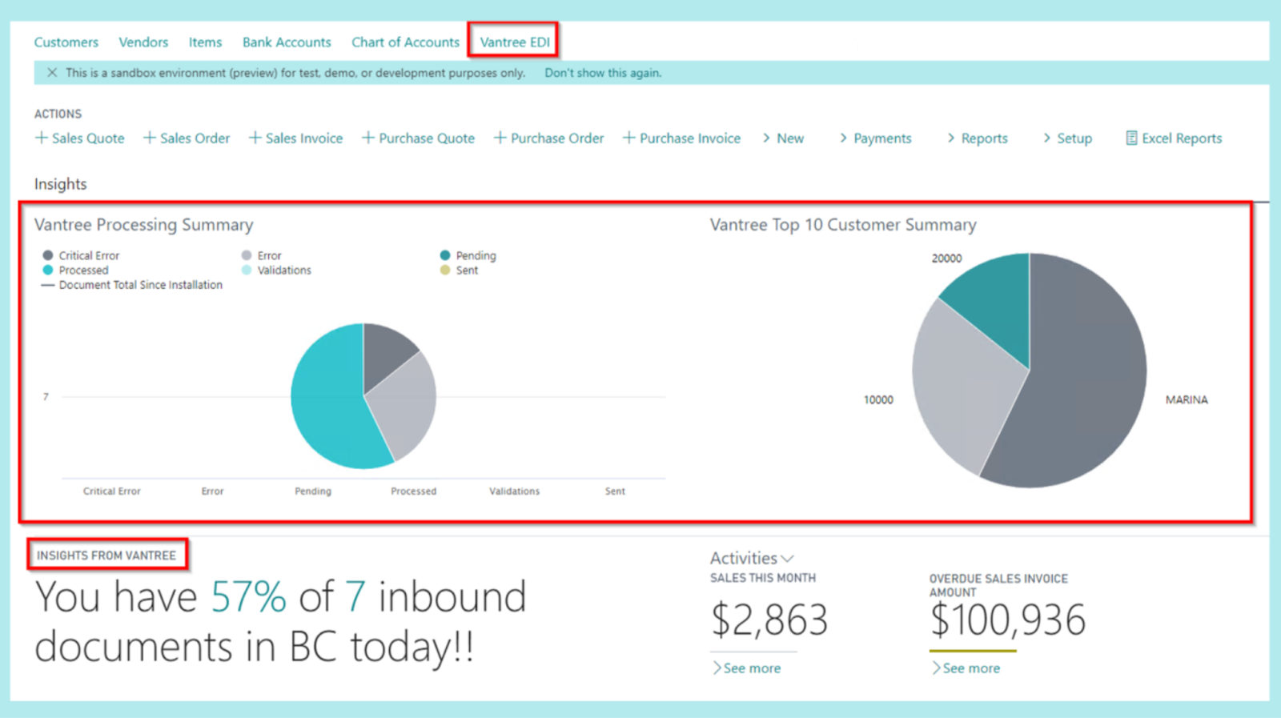Screen dimensions: 1281x718
Task: Expand the Reports actions group
Action: (977, 138)
